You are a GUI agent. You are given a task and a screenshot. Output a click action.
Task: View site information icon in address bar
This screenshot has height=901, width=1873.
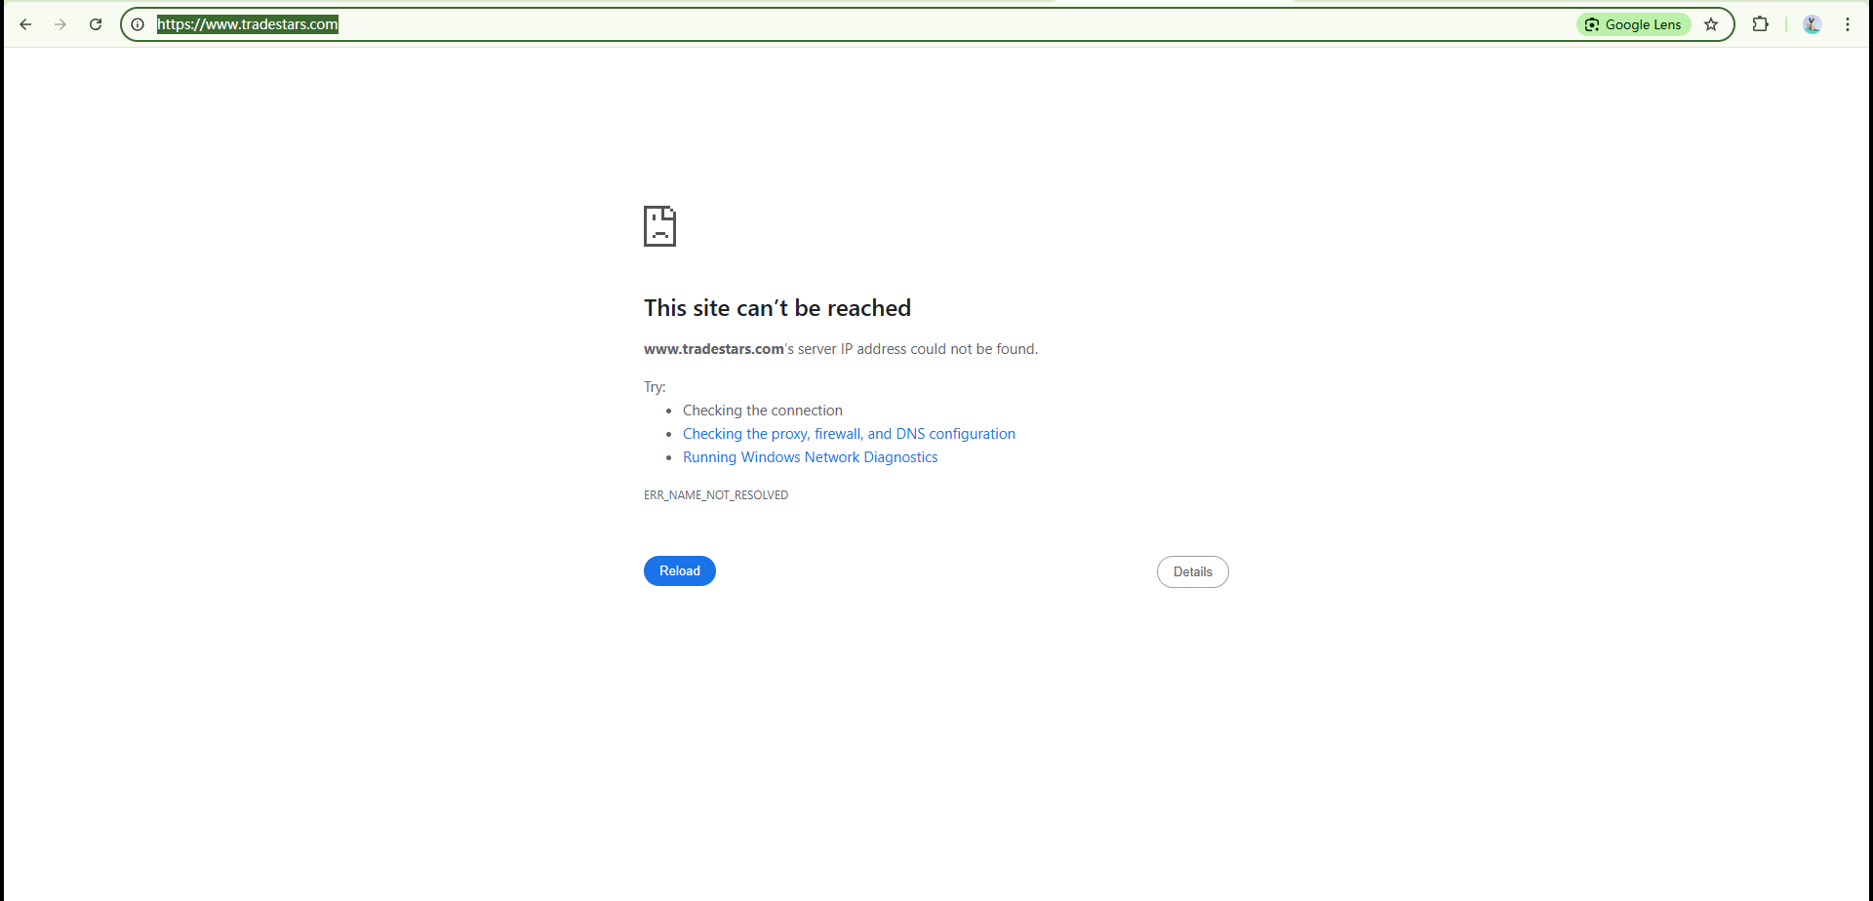[x=138, y=24]
